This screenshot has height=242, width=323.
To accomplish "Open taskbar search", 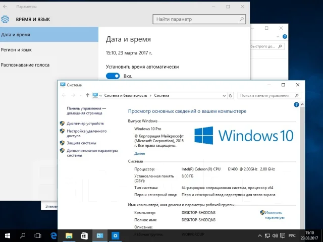I will click(23, 235).
